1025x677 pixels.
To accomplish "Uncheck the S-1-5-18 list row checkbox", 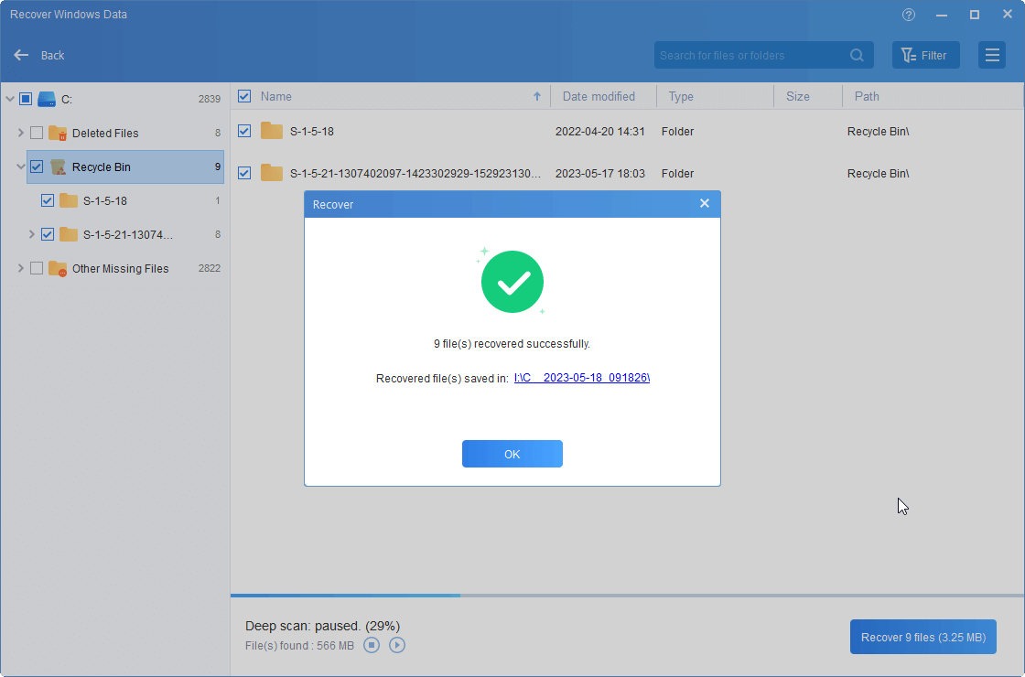I will point(244,131).
